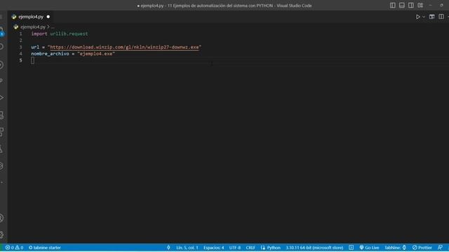
Task: Start Go Live server
Action: pos(370,248)
